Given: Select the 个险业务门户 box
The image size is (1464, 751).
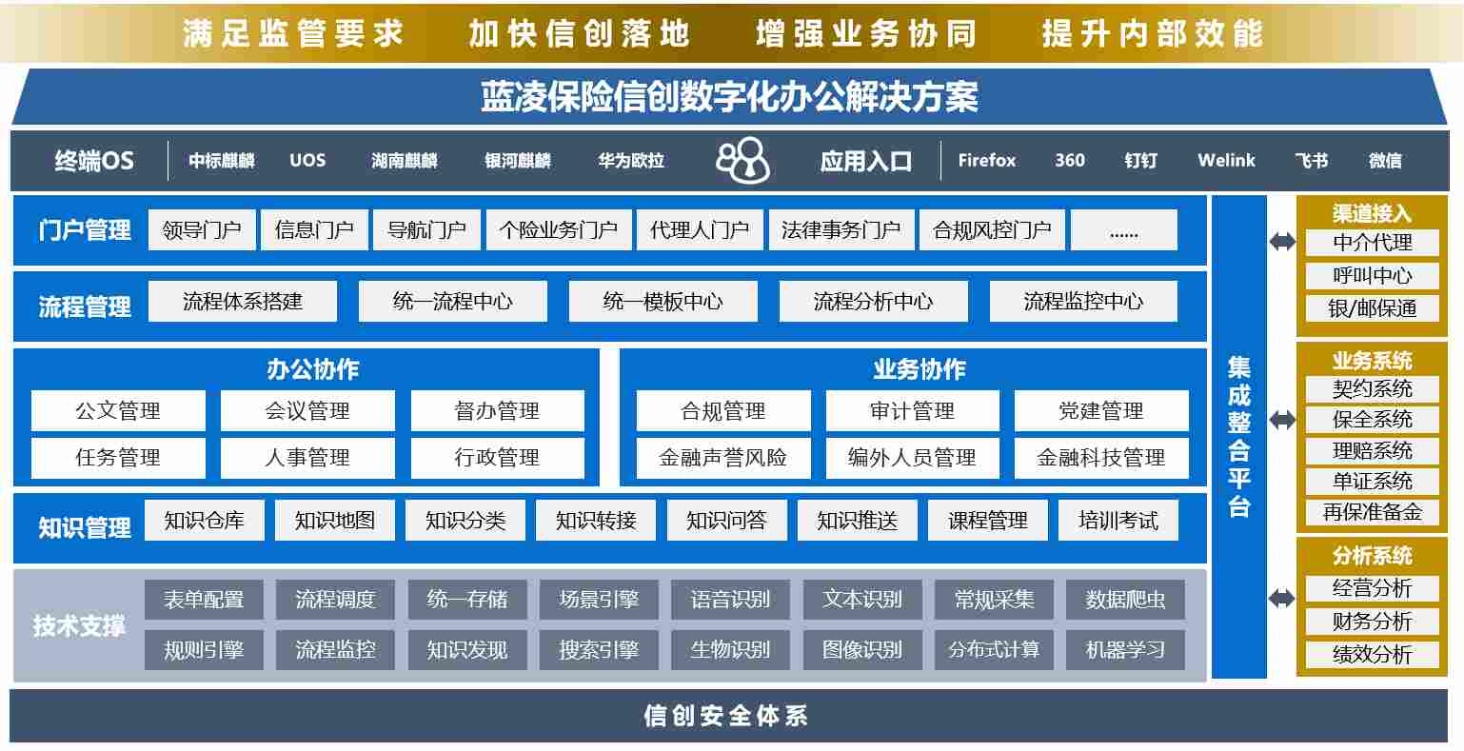Looking at the screenshot, I should point(558,230).
